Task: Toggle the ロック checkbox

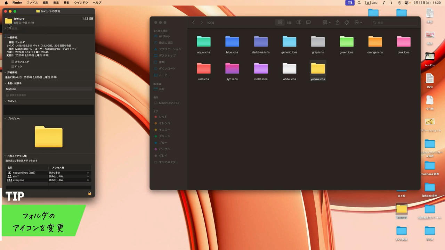Action: [13, 66]
